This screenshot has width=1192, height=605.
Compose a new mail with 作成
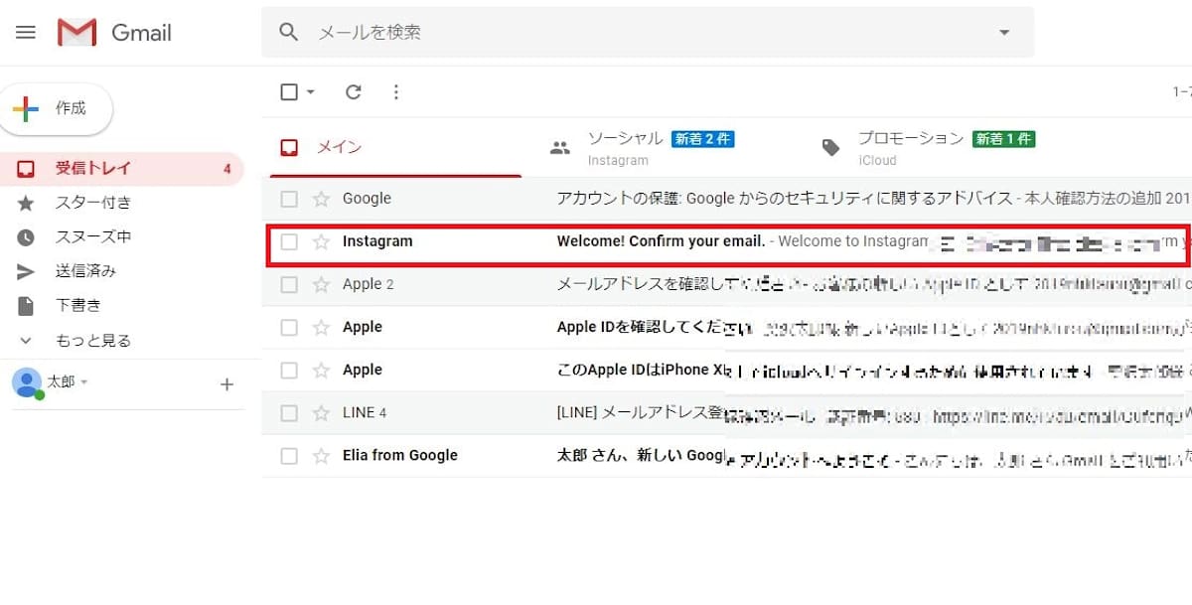[x=58, y=108]
